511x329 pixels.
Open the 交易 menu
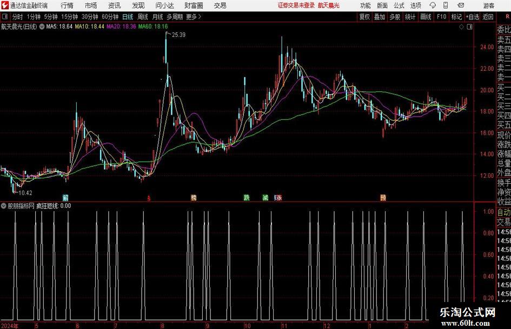tap(220, 5)
